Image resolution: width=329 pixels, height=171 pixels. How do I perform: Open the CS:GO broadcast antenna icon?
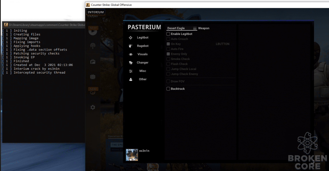coord(93,46)
